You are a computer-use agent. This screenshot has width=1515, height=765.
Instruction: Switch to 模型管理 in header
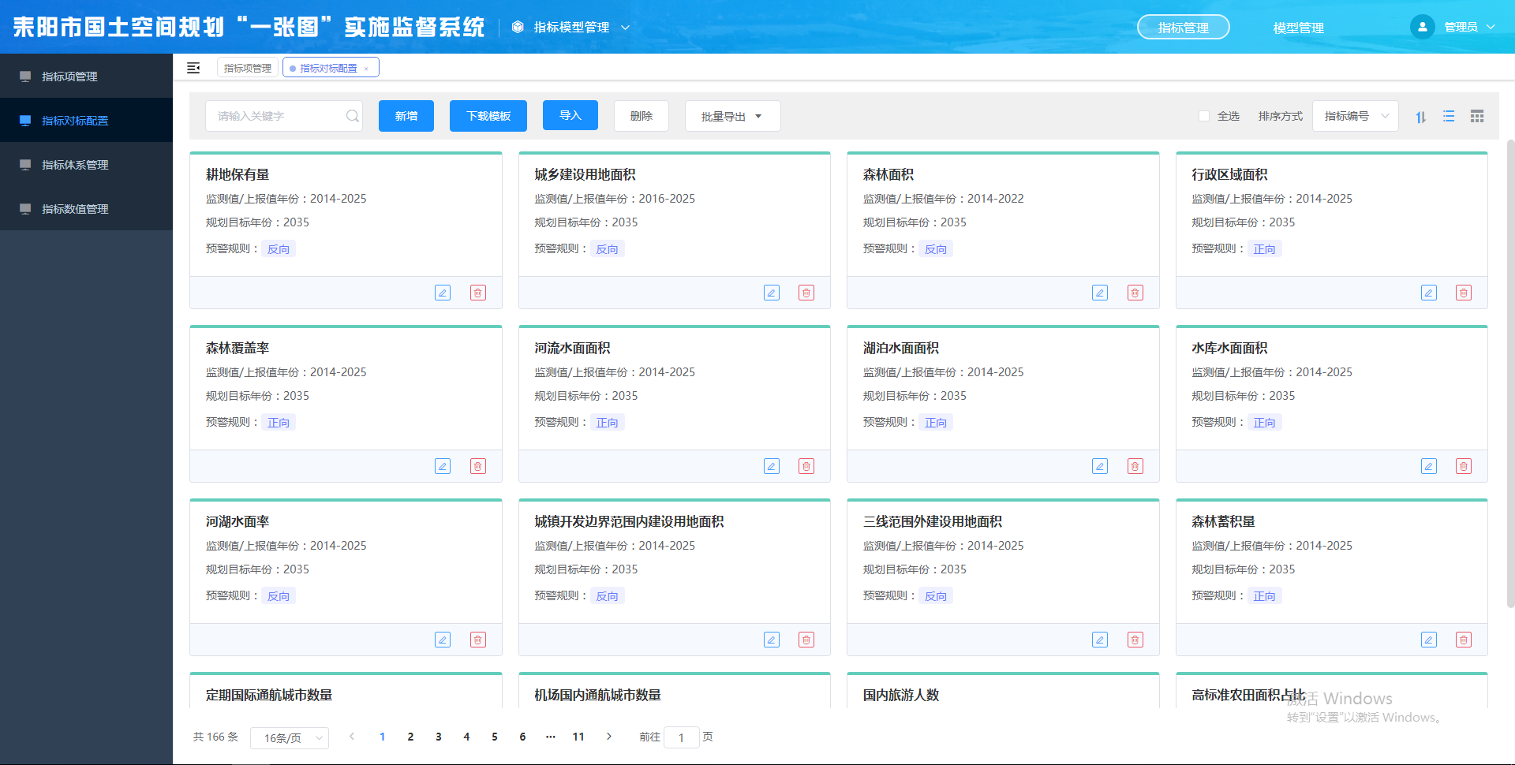pos(1298,28)
